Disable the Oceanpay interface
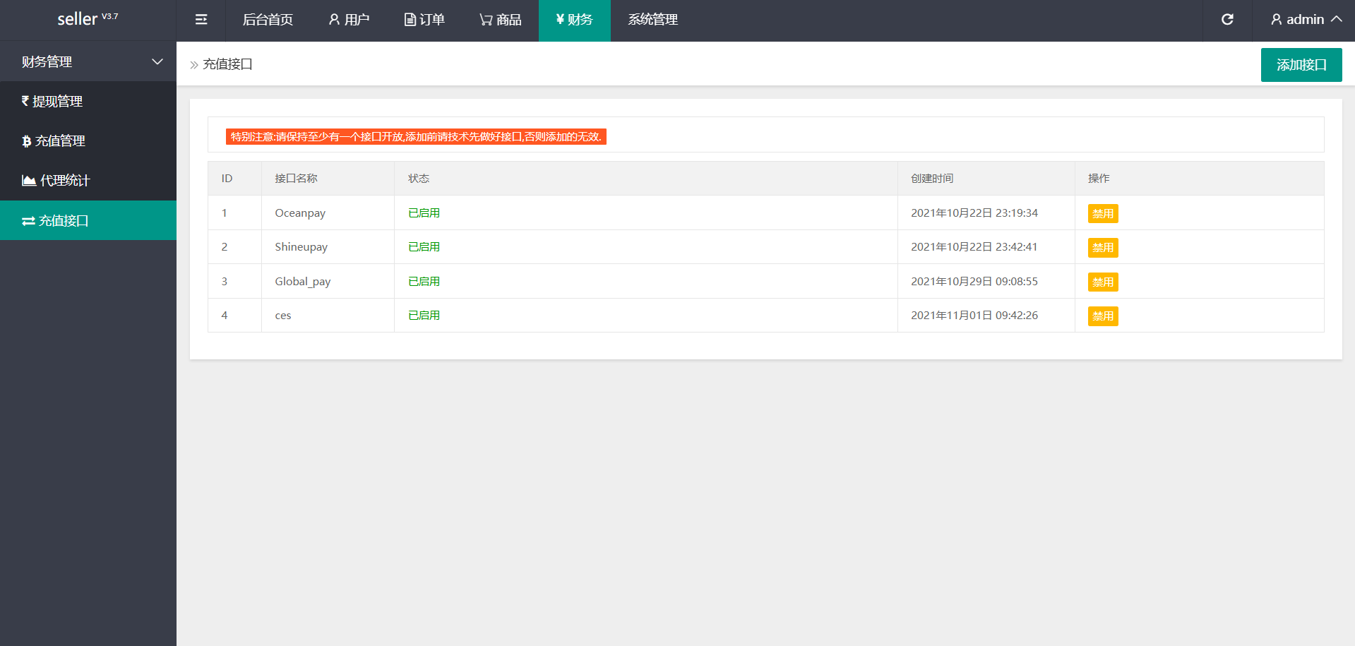Screen dimensions: 1355x646 (x=1102, y=213)
